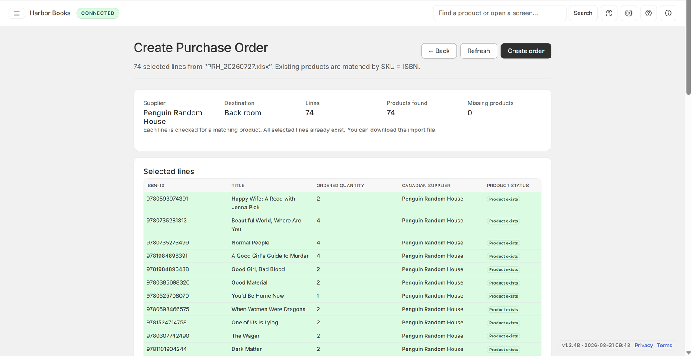Screen dimensions: 692x356
Task: Open the Privacy link
Action: click(x=644, y=345)
